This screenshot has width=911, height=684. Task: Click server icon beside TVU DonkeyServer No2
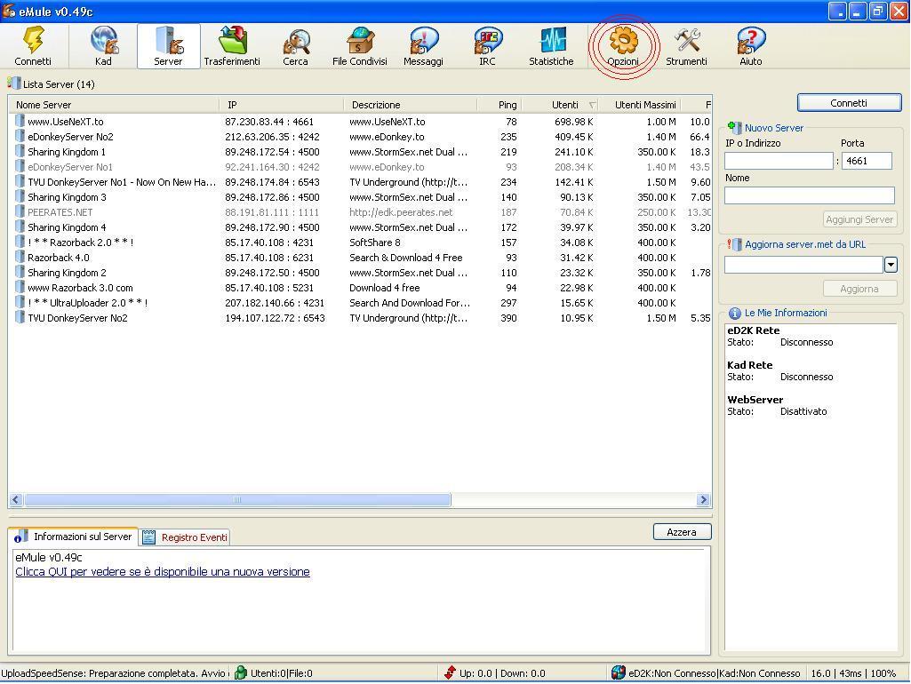tap(20, 318)
